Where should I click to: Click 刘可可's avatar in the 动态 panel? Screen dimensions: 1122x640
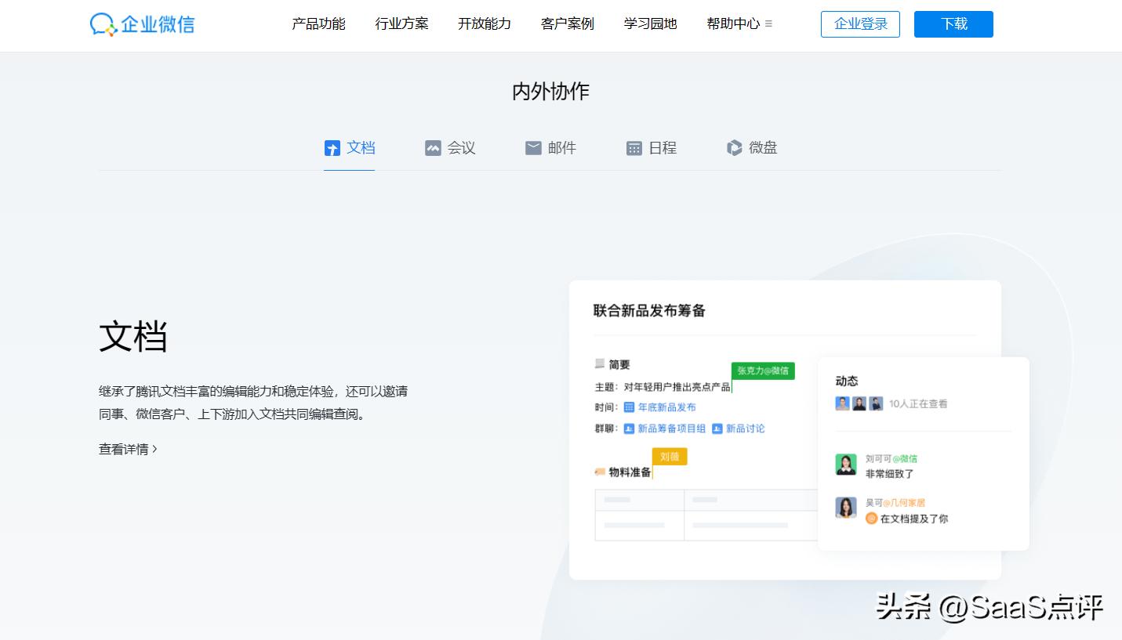pos(845,464)
